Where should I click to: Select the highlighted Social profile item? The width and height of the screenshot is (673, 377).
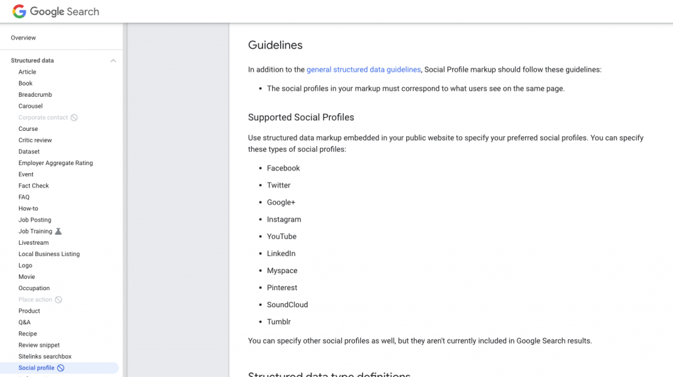(36, 368)
